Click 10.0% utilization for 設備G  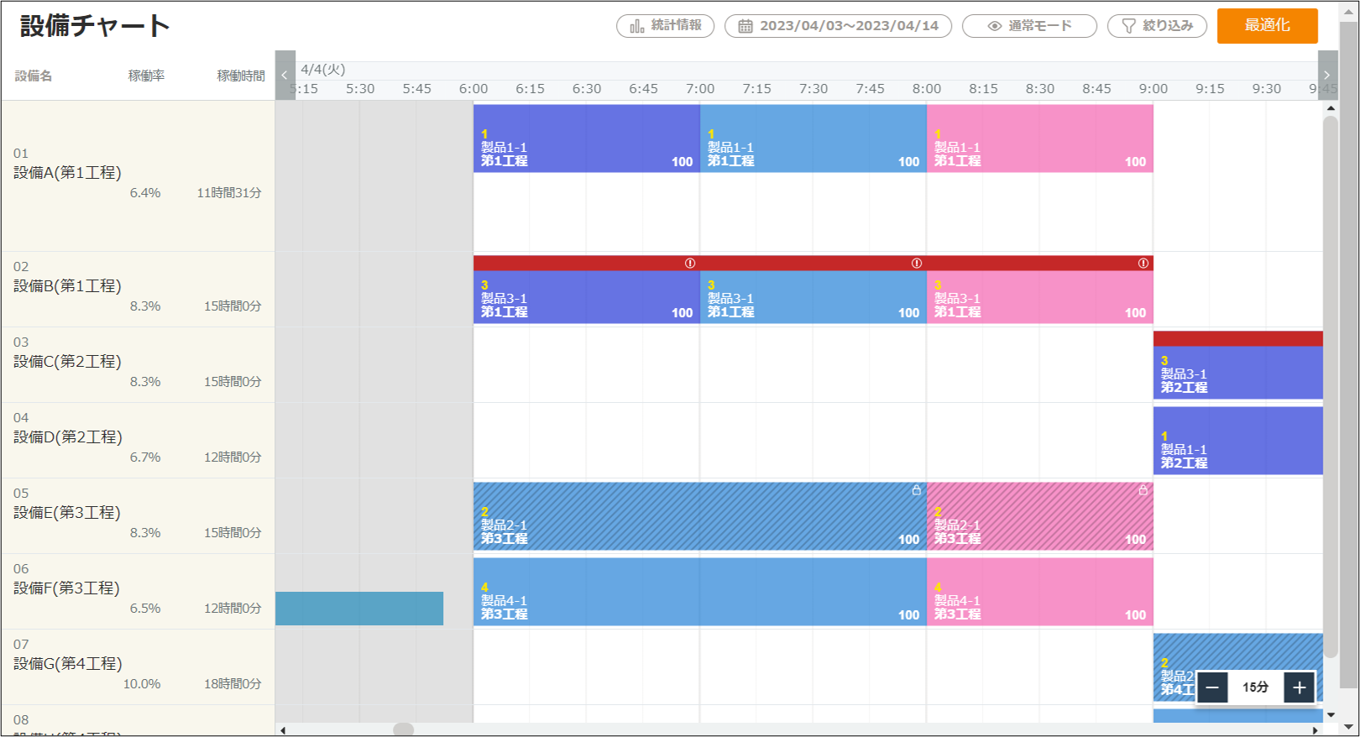click(x=142, y=684)
